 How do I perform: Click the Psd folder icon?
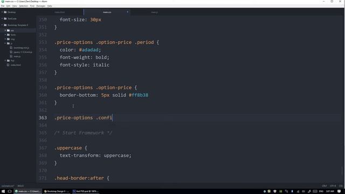(9, 61)
